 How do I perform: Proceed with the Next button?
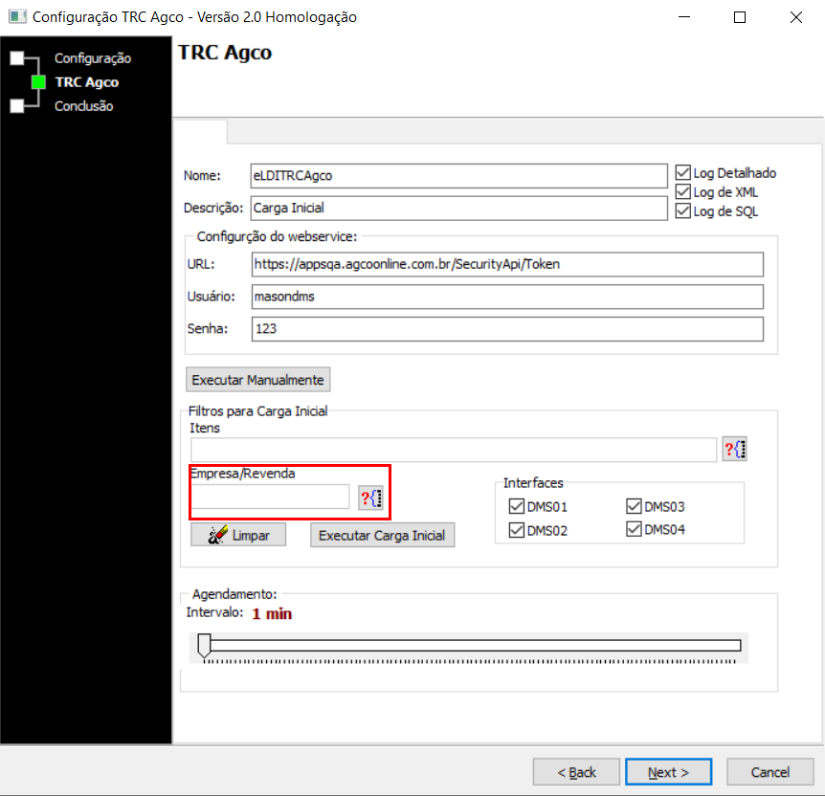pos(668,772)
